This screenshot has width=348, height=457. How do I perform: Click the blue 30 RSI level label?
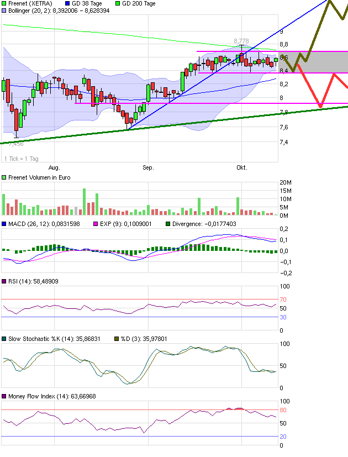[x=283, y=317]
